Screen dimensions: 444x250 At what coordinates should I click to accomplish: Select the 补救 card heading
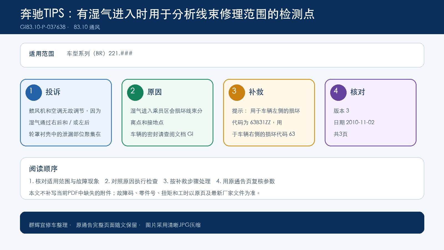pos(256,92)
